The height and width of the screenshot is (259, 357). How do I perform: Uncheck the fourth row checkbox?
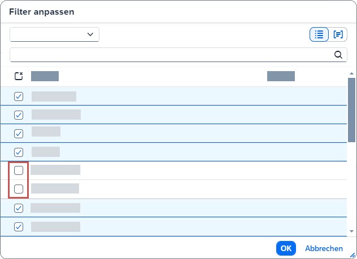pyautogui.click(x=19, y=152)
